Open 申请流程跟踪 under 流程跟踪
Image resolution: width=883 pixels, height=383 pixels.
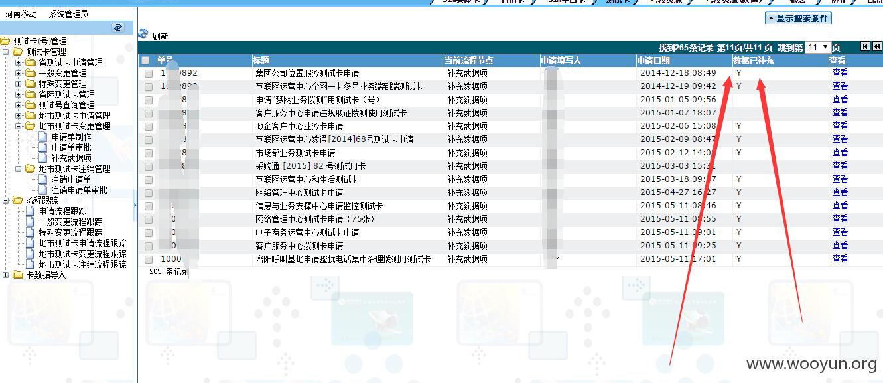click(x=62, y=211)
